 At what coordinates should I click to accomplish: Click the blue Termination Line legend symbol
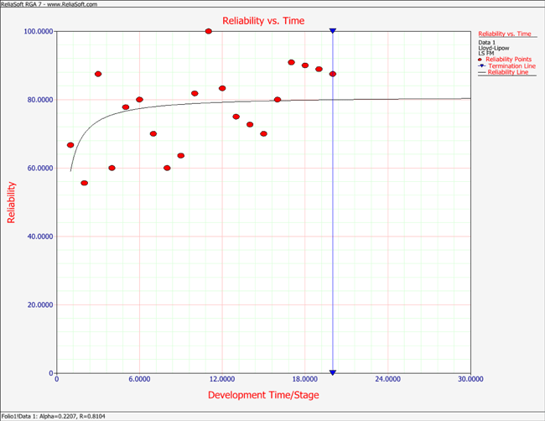tap(480, 66)
